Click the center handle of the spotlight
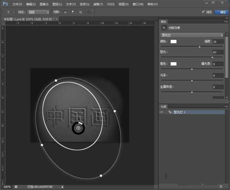 pos(78,128)
